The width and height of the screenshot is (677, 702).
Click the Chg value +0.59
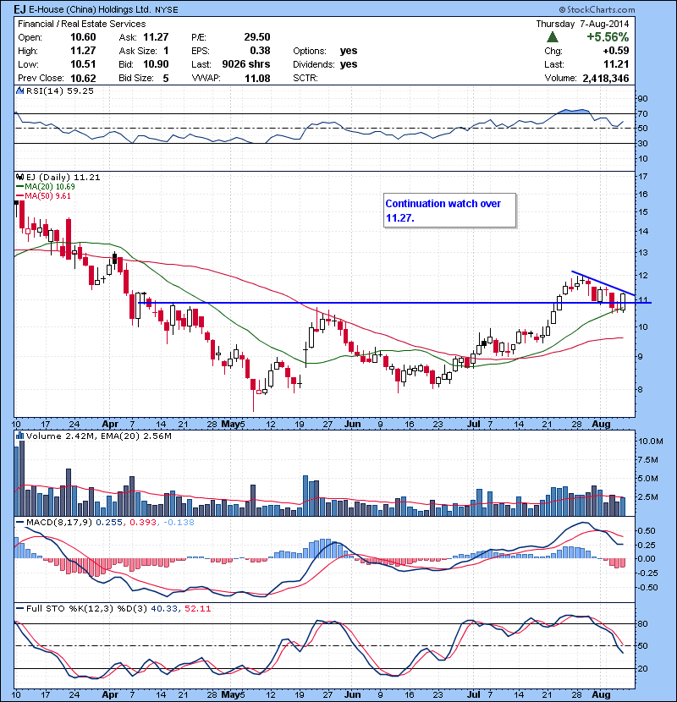click(615, 51)
